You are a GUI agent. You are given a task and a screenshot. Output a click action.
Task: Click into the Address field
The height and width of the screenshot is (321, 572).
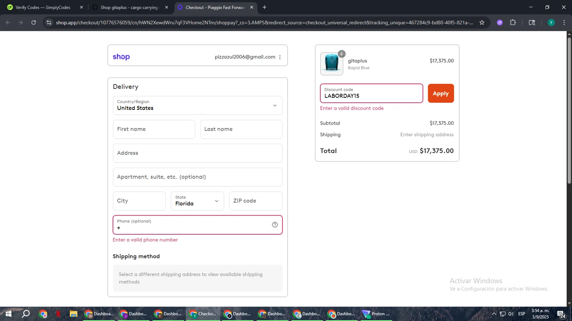198,153
